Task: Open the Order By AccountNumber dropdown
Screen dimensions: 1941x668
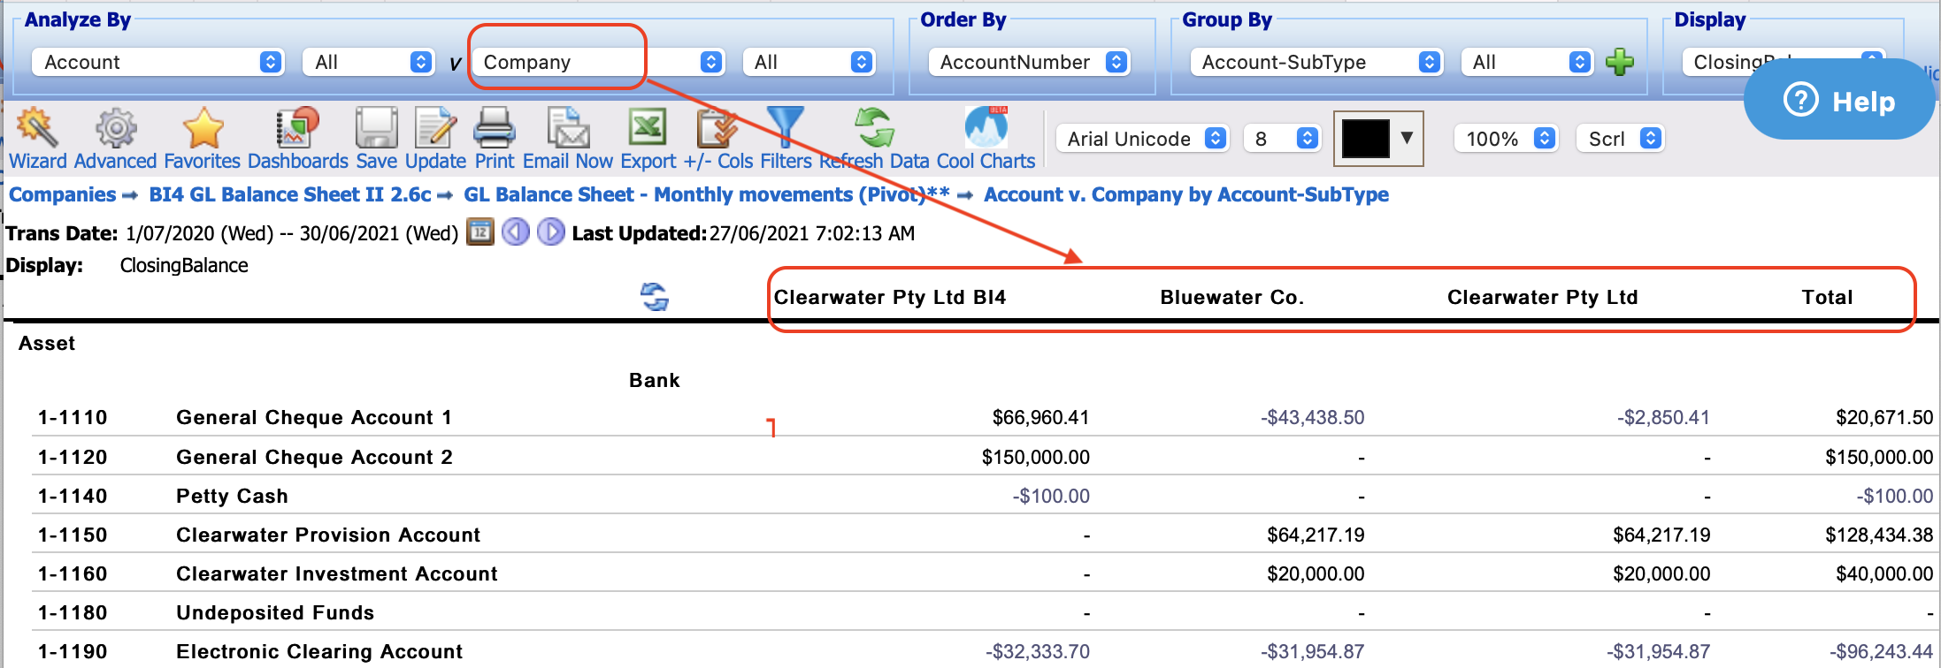Action: click(x=1030, y=62)
